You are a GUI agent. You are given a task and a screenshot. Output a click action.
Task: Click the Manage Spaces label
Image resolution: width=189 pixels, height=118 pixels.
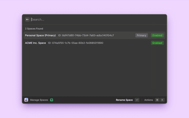click(39, 100)
